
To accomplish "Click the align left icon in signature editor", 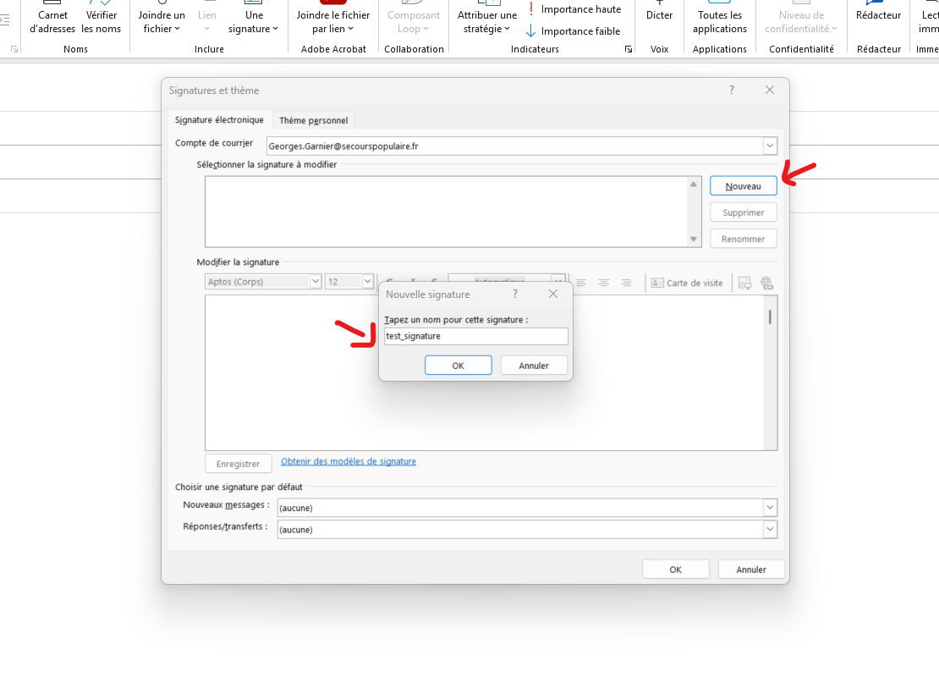I will (581, 283).
